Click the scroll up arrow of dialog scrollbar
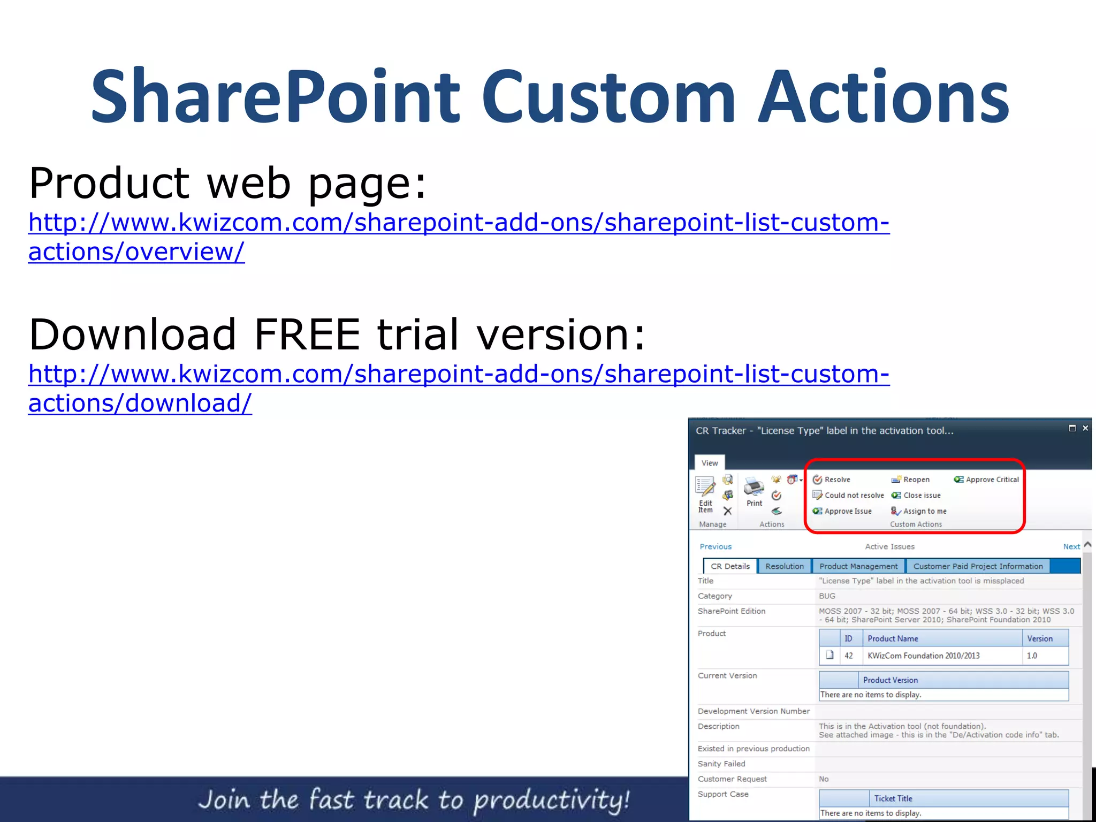 1087,545
